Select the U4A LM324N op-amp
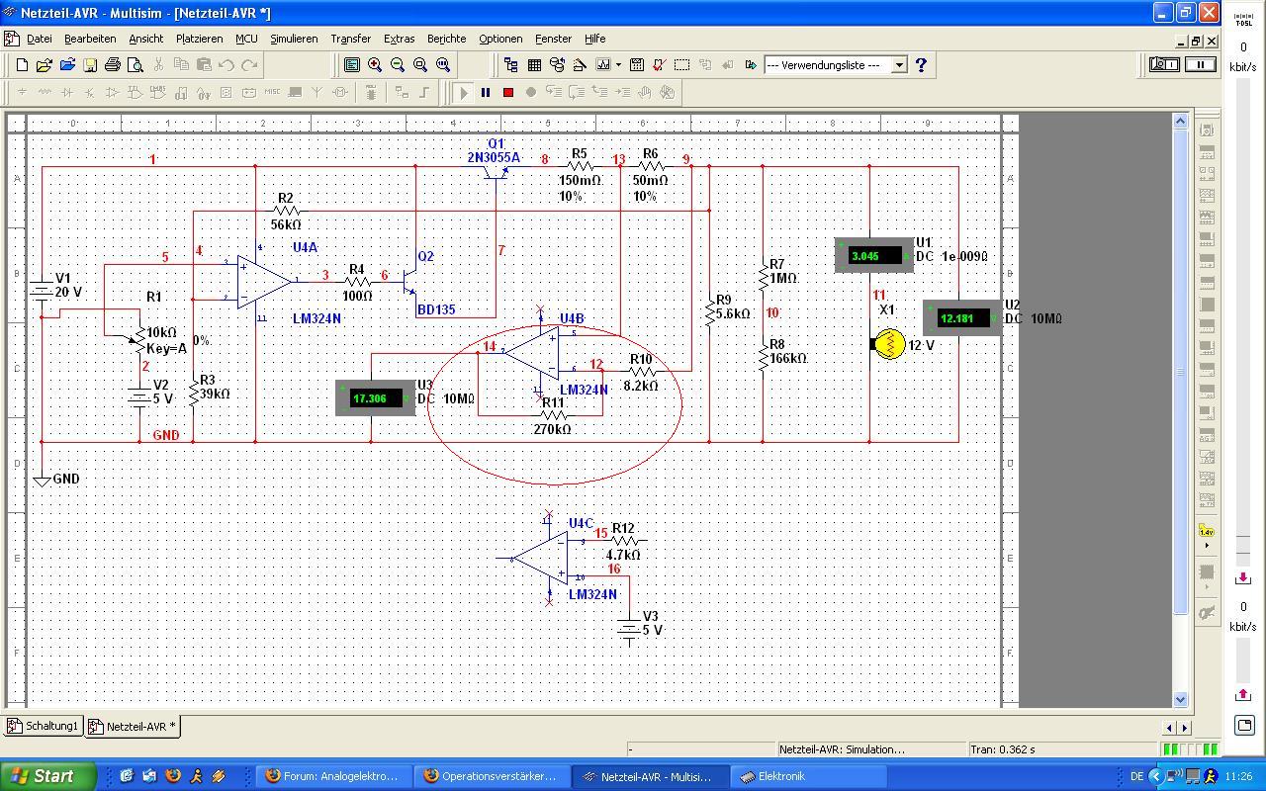The image size is (1266, 791). [x=264, y=282]
